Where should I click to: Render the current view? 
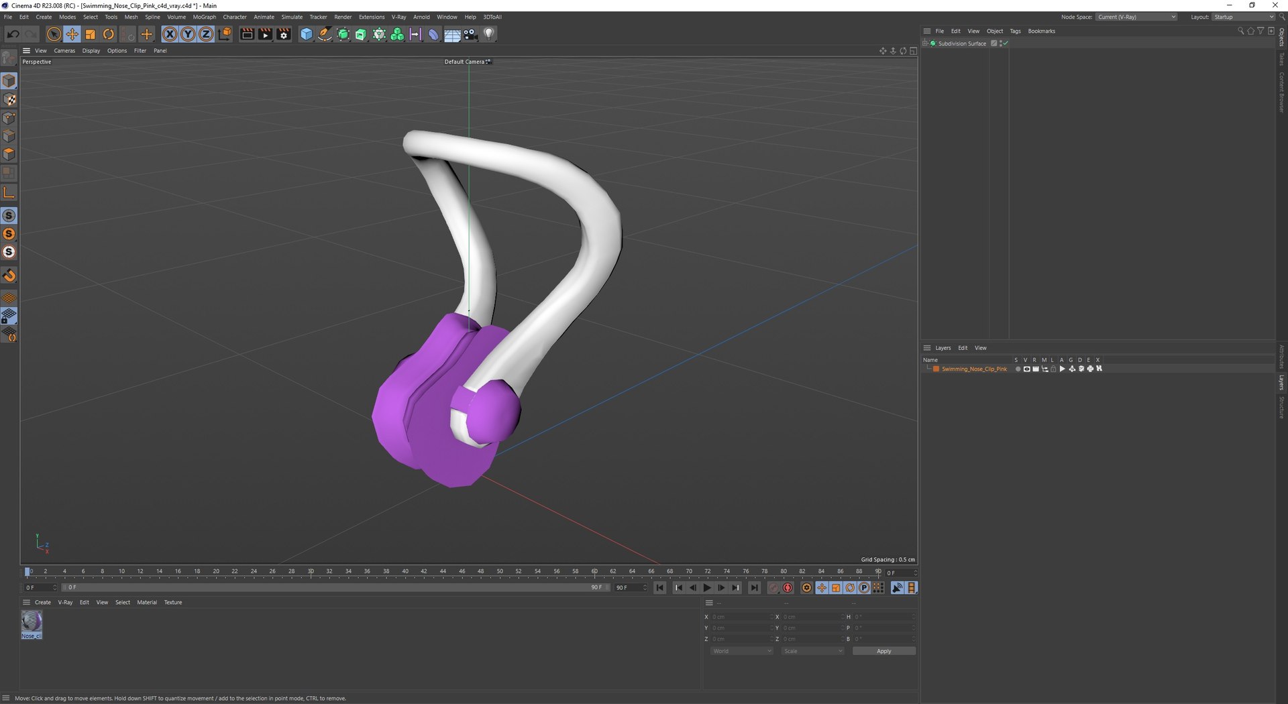click(247, 34)
